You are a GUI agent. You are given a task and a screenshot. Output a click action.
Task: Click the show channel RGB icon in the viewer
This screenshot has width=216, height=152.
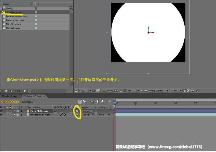coord(125,91)
